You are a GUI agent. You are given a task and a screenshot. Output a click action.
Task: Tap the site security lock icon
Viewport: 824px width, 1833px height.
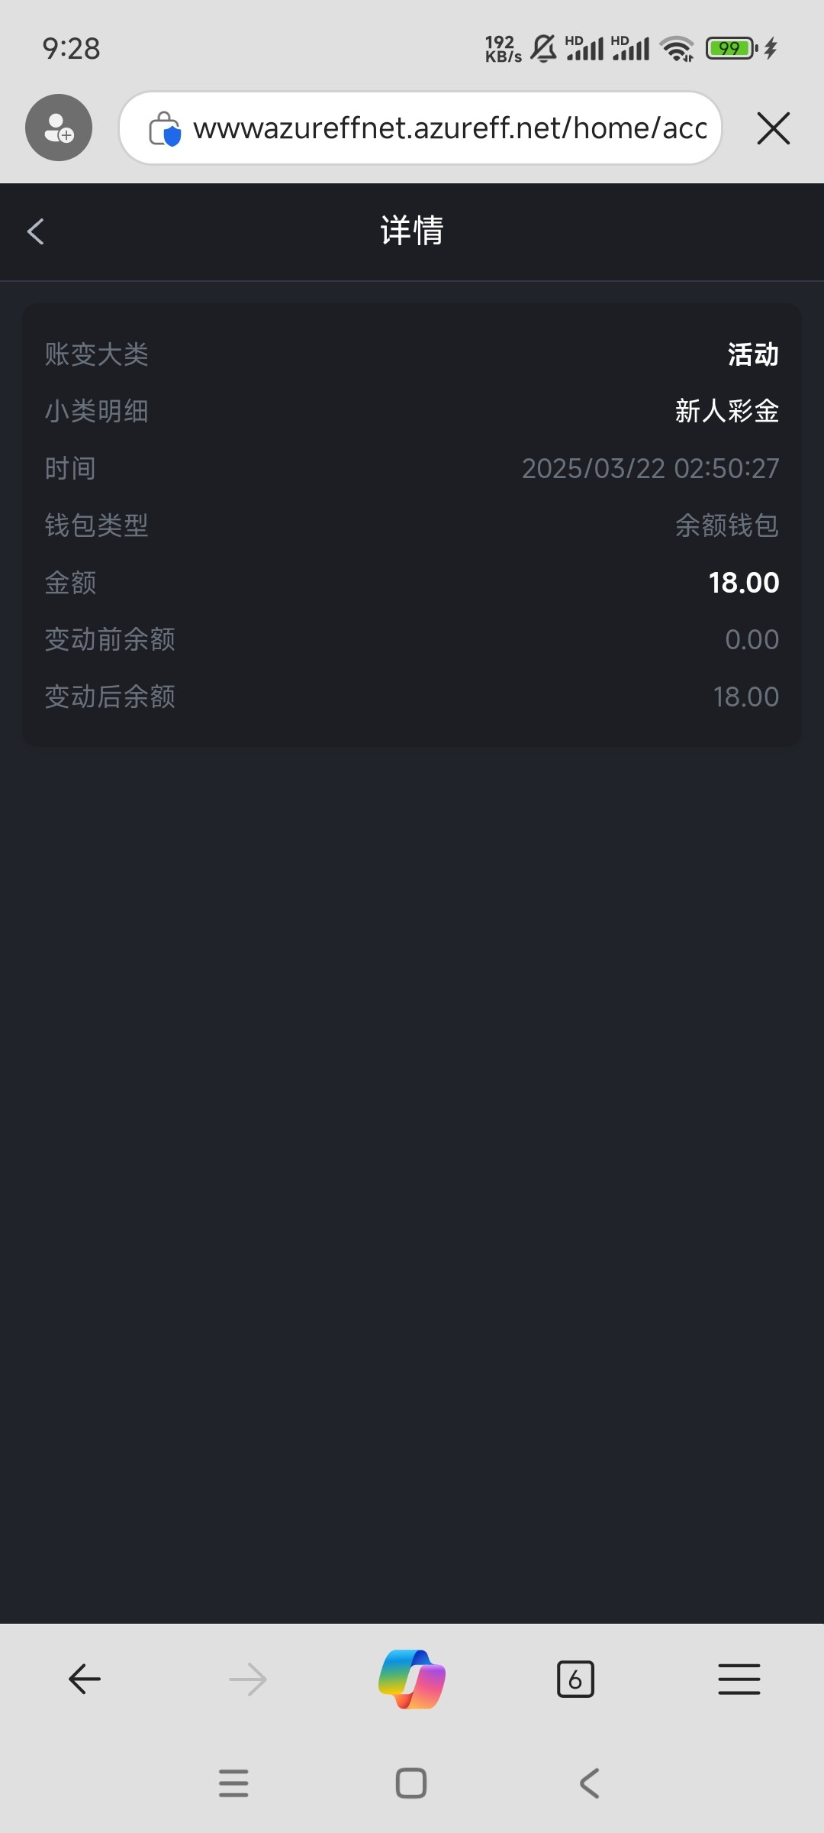(x=164, y=128)
